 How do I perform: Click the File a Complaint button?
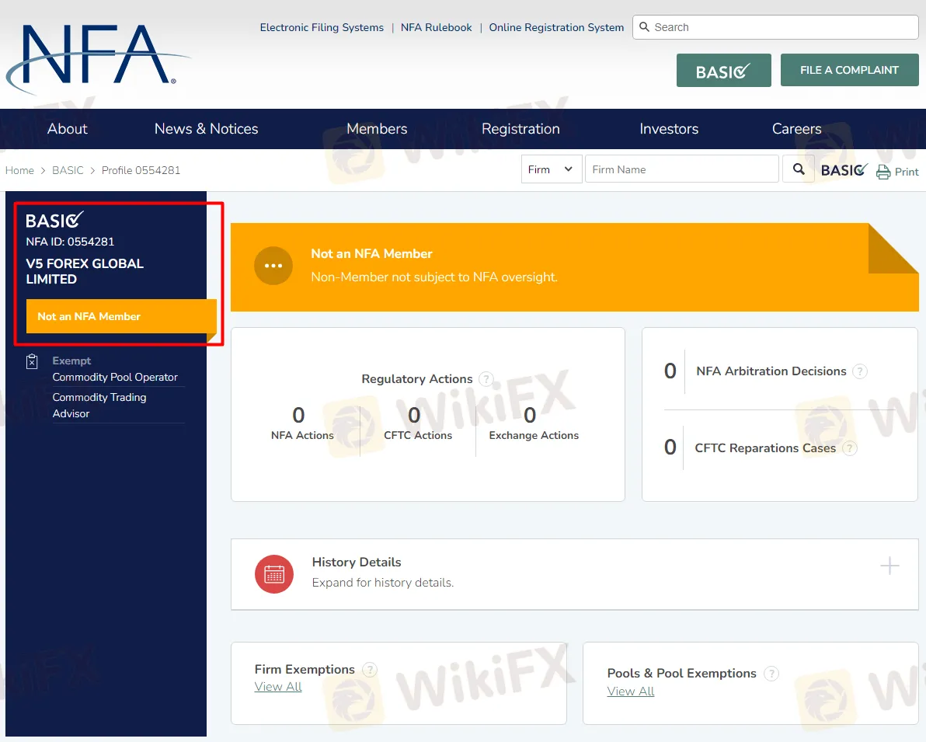(x=849, y=70)
